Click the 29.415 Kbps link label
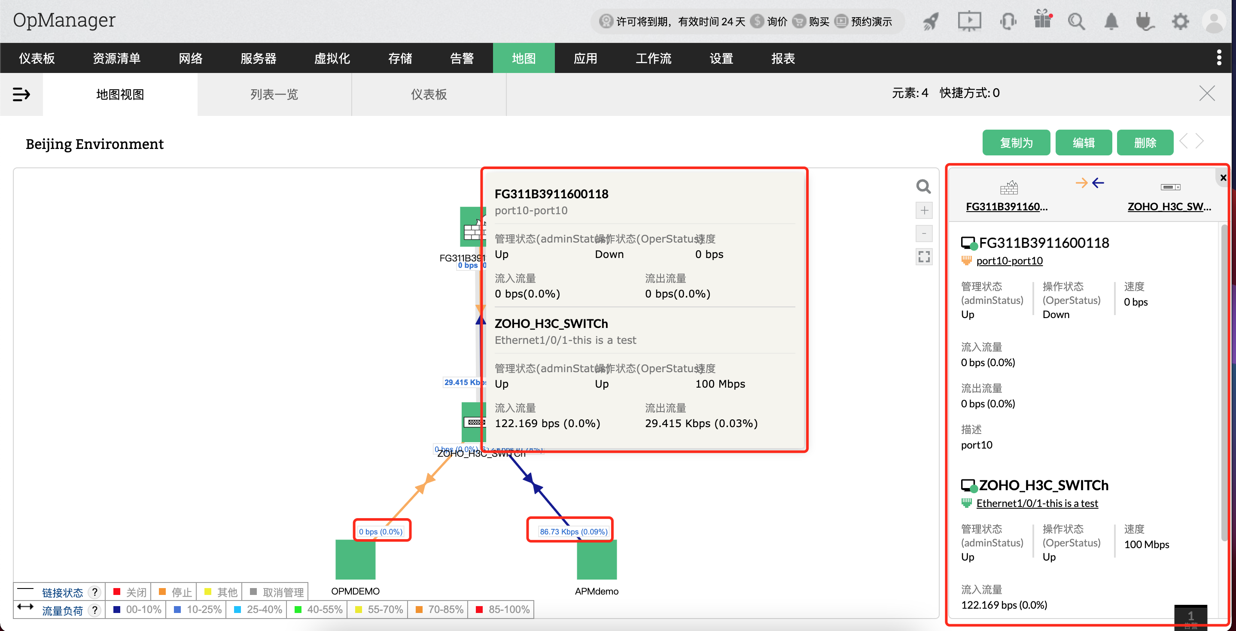Screen dimensions: 1236x631 tap(464, 382)
